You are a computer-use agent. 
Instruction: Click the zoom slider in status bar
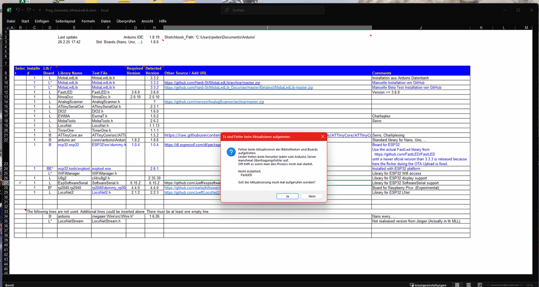tap(506, 285)
